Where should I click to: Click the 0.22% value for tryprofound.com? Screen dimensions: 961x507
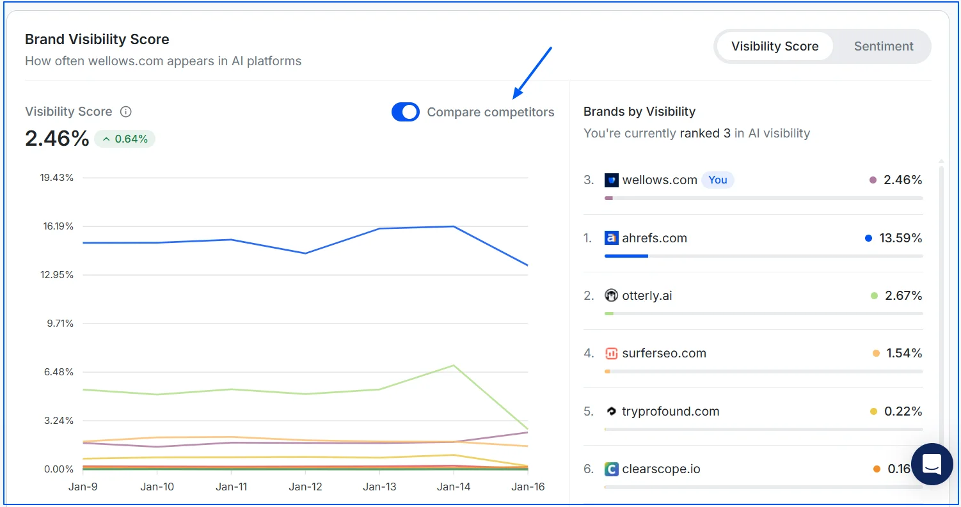pos(903,411)
